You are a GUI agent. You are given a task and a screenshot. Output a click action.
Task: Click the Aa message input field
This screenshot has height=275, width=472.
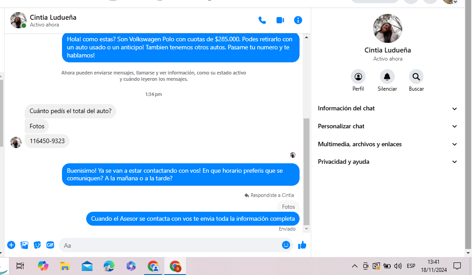point(172,245)
